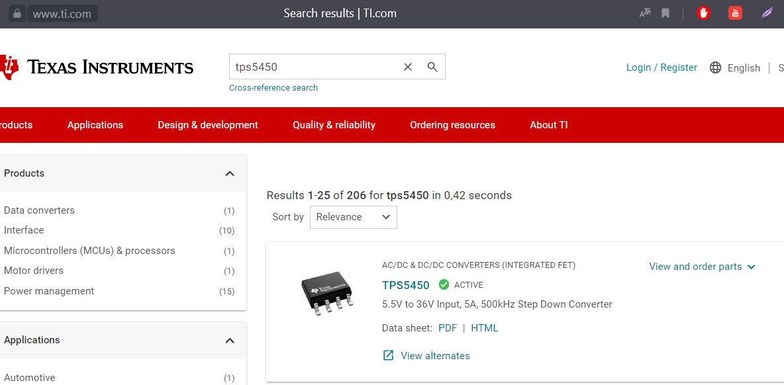784x385 pixels.
Task: Open Design & development menu
Action: [208, 125]
